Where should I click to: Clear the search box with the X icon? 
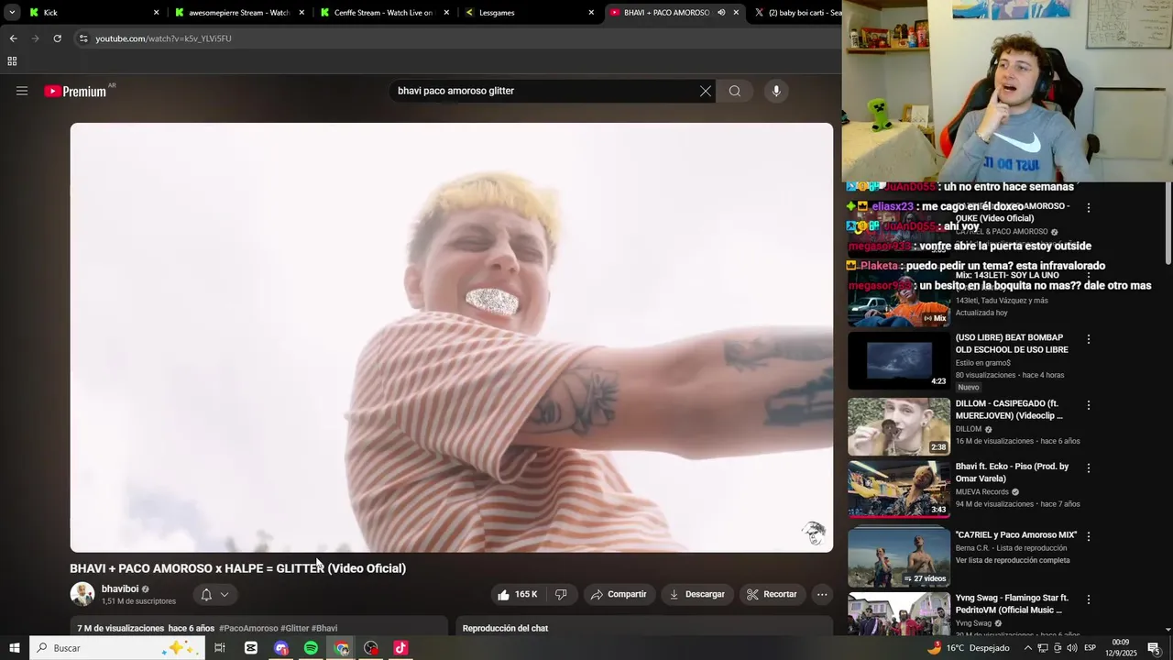(x=705, y=91)
